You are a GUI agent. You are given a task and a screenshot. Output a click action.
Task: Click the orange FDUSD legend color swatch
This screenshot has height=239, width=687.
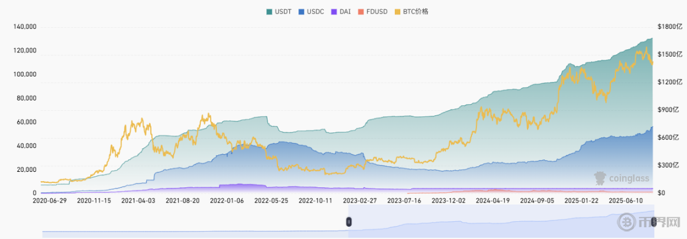point(361,11)
